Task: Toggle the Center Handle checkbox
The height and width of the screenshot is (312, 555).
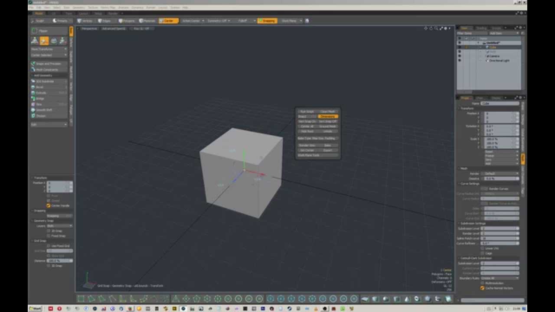Action: click(x=49, y=205)
